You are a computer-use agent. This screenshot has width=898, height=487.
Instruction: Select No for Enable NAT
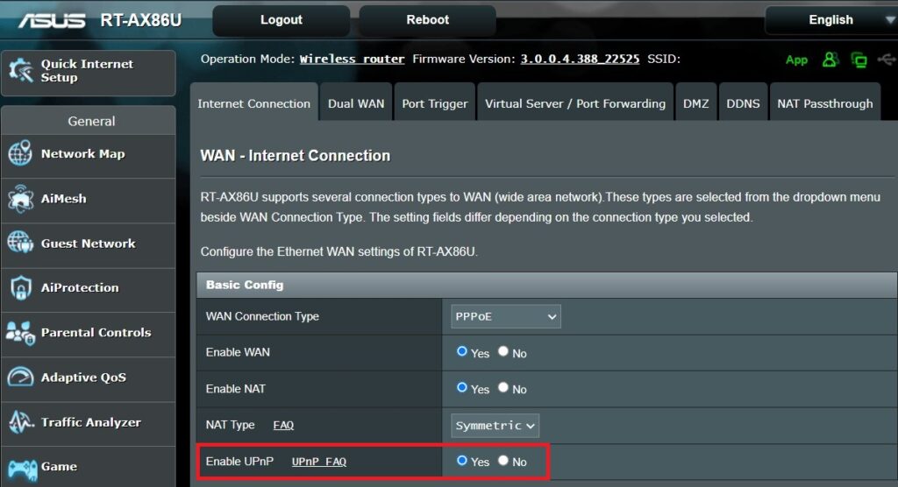pyautogui.click(x=502, y=387)
